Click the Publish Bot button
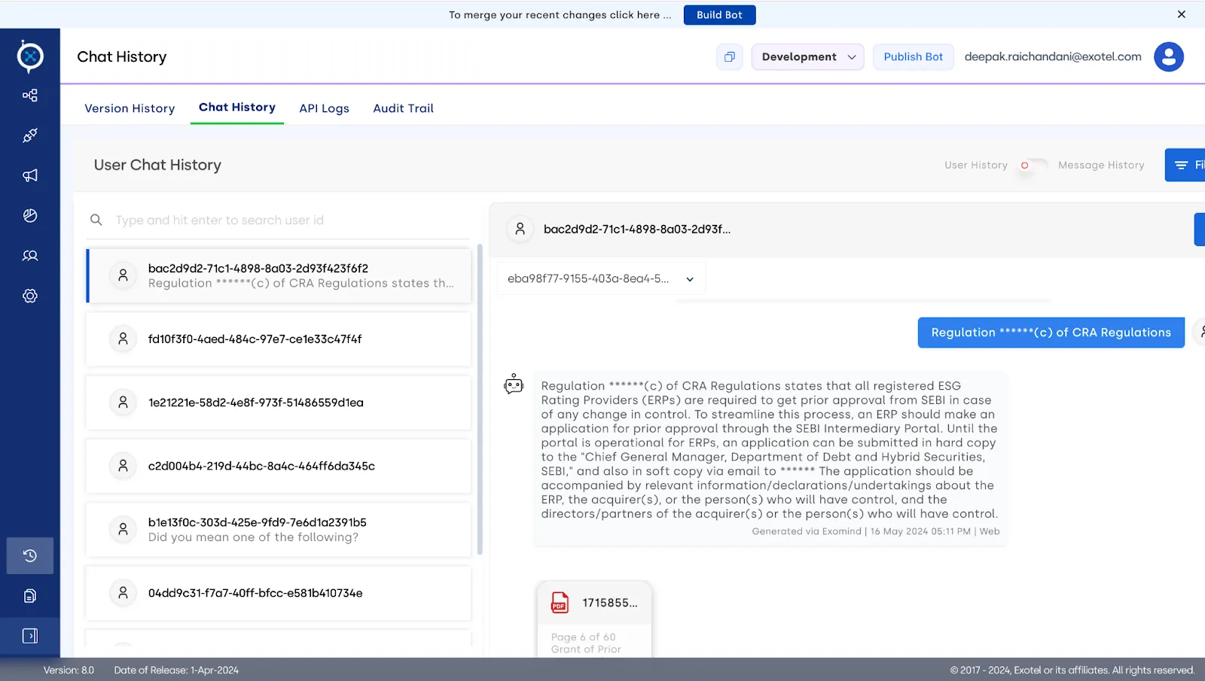 tap(913, 56)
